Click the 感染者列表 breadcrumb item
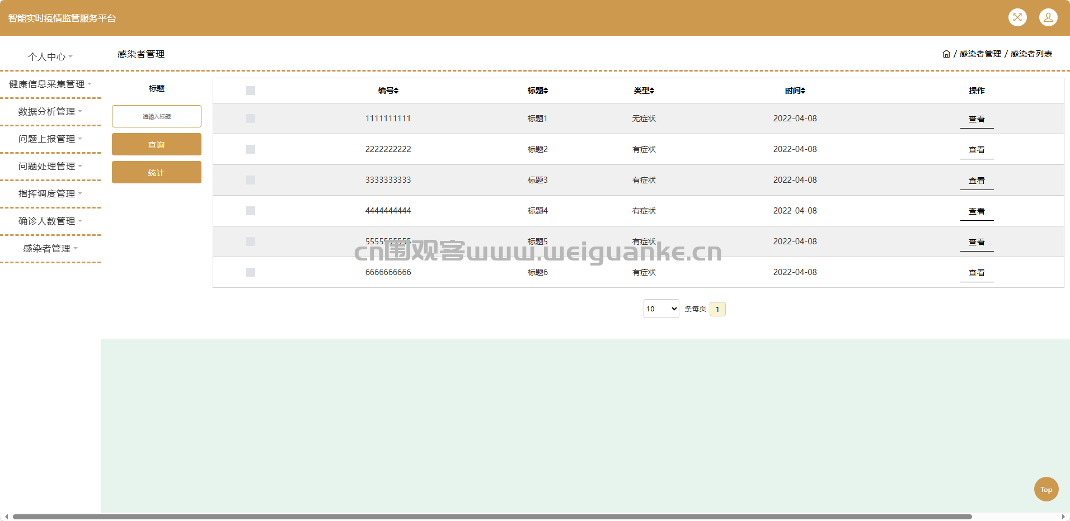This screenshot has height=521, width=1070. tap(1031, 54)
